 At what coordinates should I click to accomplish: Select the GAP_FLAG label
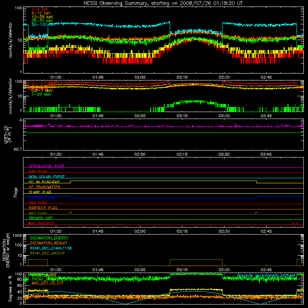coord(38,171)
